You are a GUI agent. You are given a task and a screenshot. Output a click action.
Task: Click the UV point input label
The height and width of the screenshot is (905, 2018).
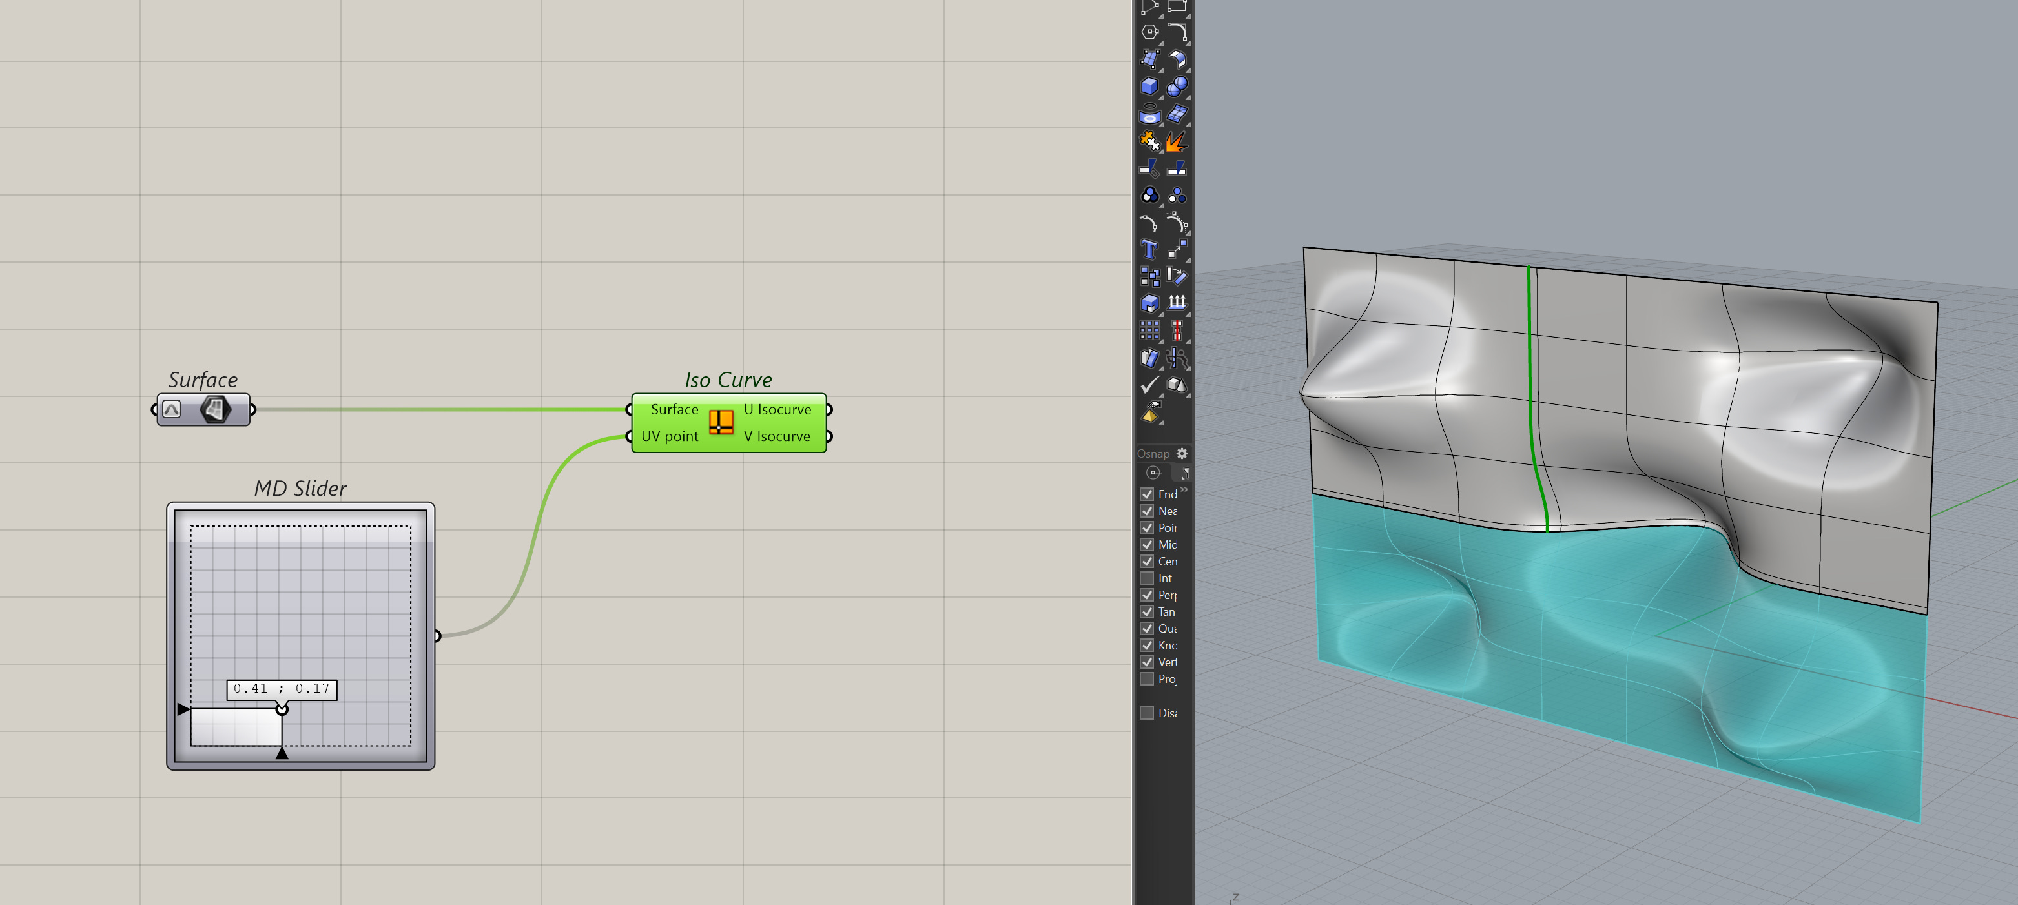tap(669, 436)
